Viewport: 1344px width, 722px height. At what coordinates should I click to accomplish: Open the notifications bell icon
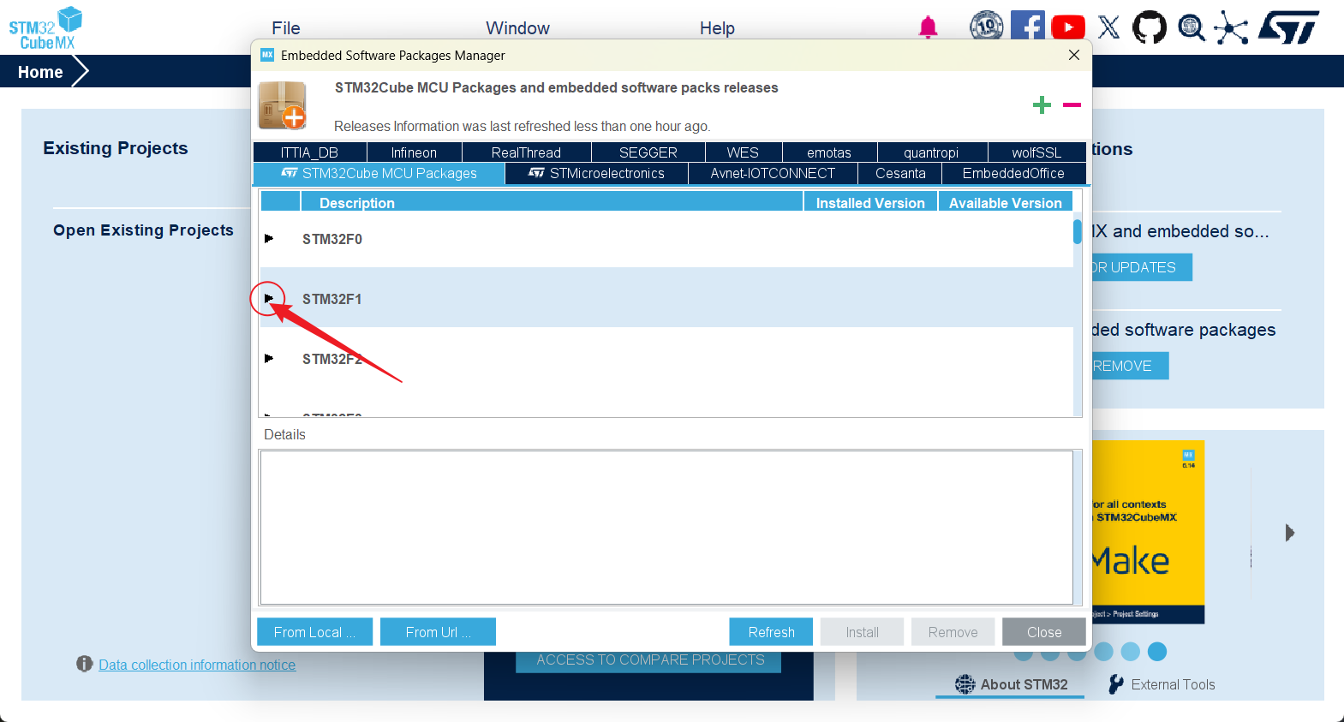coord(928,27)
